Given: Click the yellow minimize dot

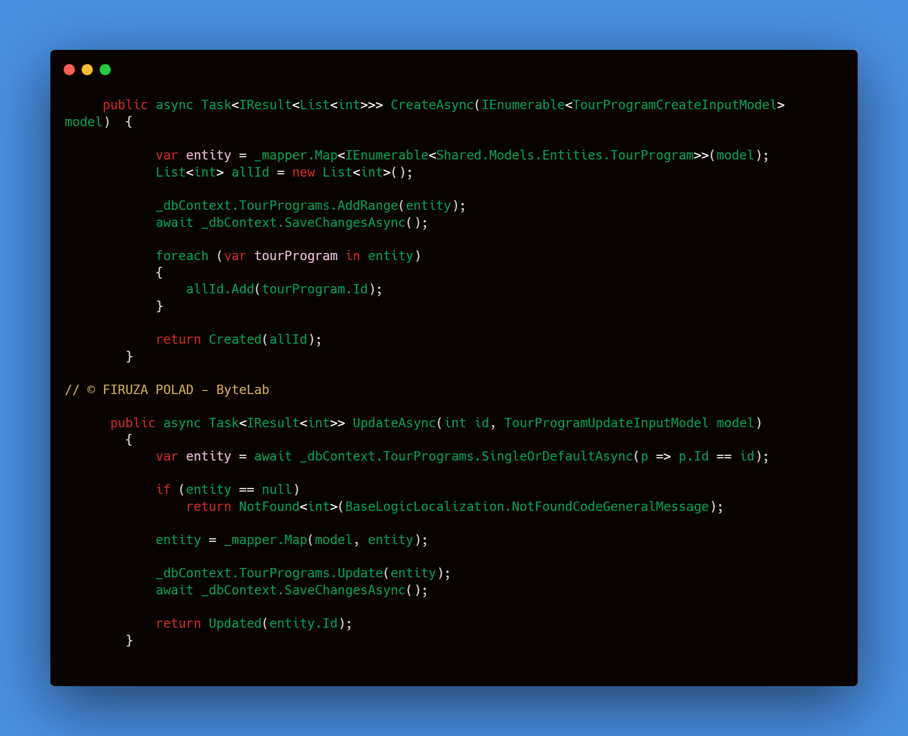Looking at the screenshot, I should [x=87, y=70].
